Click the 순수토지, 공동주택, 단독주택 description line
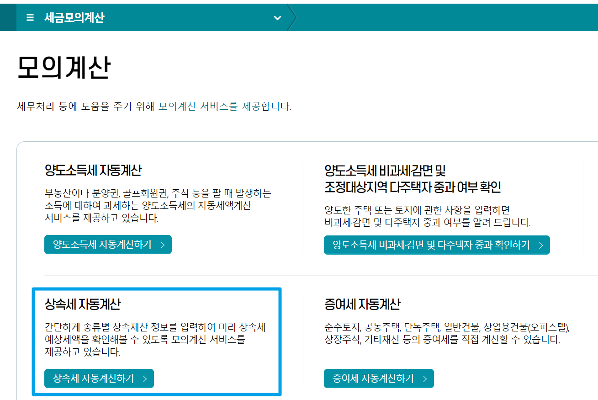The width and height of the screenshot is (598, 400). pos(447,327)
